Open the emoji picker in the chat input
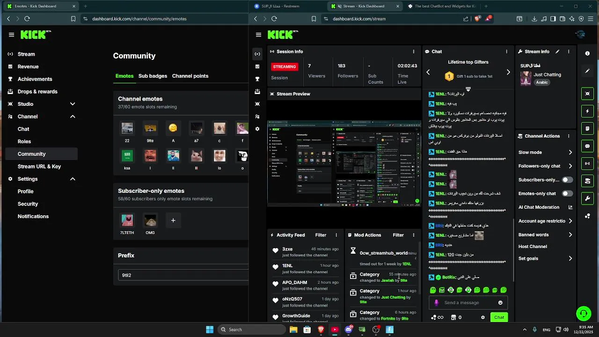This screenshot has width=599, height=337. point(500,303)
